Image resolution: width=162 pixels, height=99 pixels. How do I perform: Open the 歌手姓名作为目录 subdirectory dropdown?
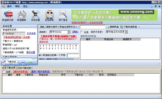tap(126, 32)
